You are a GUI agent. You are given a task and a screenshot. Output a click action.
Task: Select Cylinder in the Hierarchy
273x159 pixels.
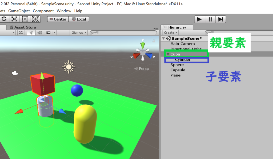coord(183,60)
